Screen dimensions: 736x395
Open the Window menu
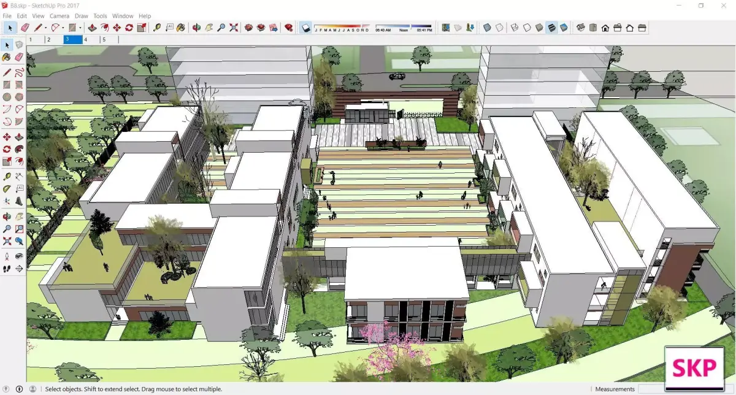123,15
